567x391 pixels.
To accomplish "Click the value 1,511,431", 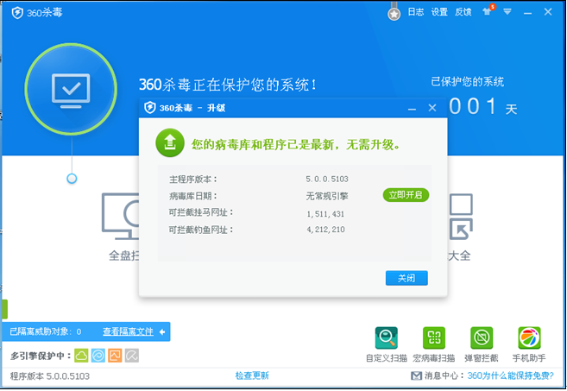I will (x=325, y=214).
